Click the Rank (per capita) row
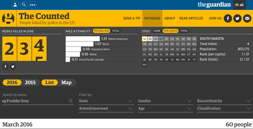The image size is (253, 129). point(224,54)
